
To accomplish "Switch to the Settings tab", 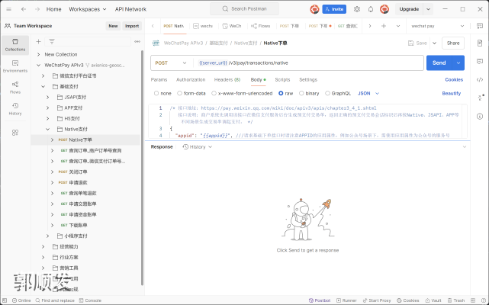I will point(308,79).
